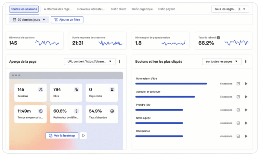This screenshot has height=156, width=260.
Task: Expand the Tous les segments dropdown
Action: (230, 9)
